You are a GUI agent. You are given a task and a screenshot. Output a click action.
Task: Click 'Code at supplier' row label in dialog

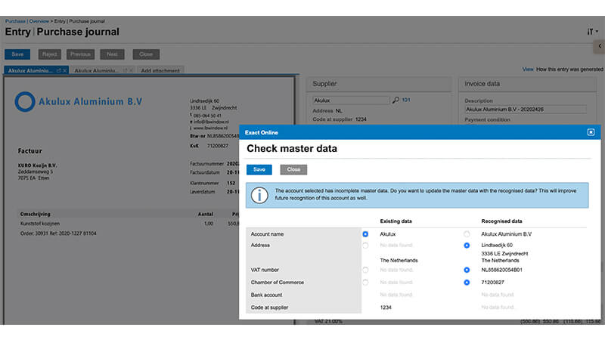tap(269, 308)
